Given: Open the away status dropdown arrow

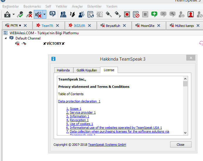Looking at the screenshot, I should (x=13, y=14).
